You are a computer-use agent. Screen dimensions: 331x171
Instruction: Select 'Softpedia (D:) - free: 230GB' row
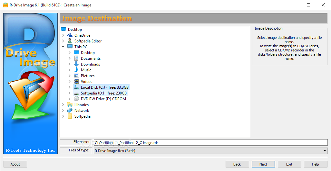click(x=100, y=93)
